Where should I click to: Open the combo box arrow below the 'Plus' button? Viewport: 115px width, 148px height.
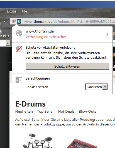click(8, 43)
